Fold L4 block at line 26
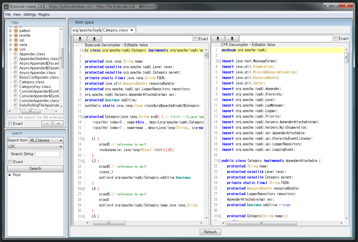Screen dimensions: 358x242 (83, 189)
